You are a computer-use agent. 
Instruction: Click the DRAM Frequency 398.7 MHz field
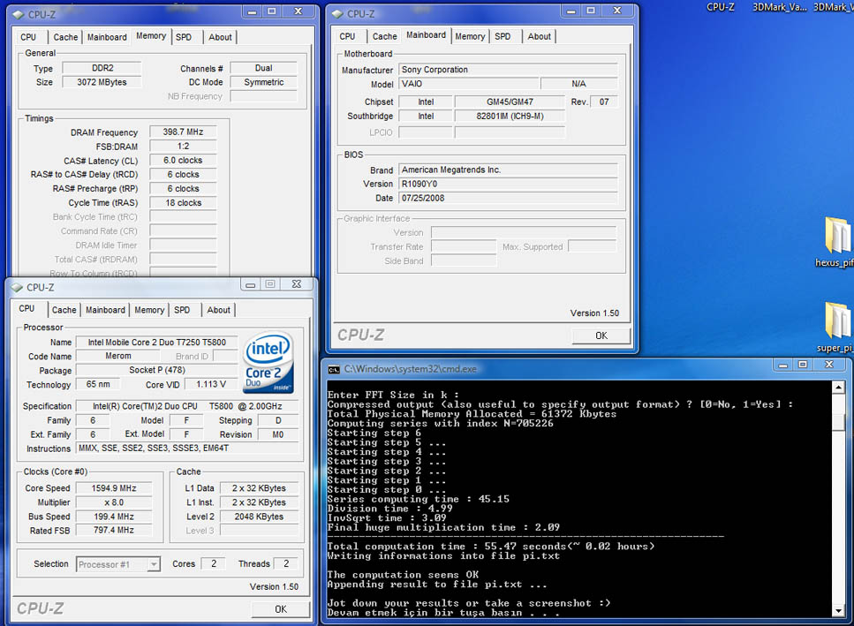point(183,132)
